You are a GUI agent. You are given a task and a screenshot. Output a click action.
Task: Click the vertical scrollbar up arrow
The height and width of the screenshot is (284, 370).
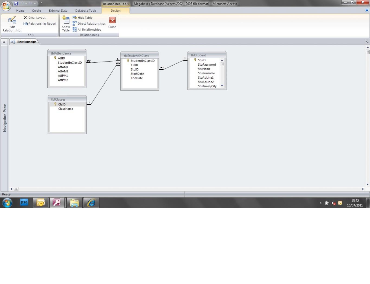pyautogui.click(x=368, y=47)
